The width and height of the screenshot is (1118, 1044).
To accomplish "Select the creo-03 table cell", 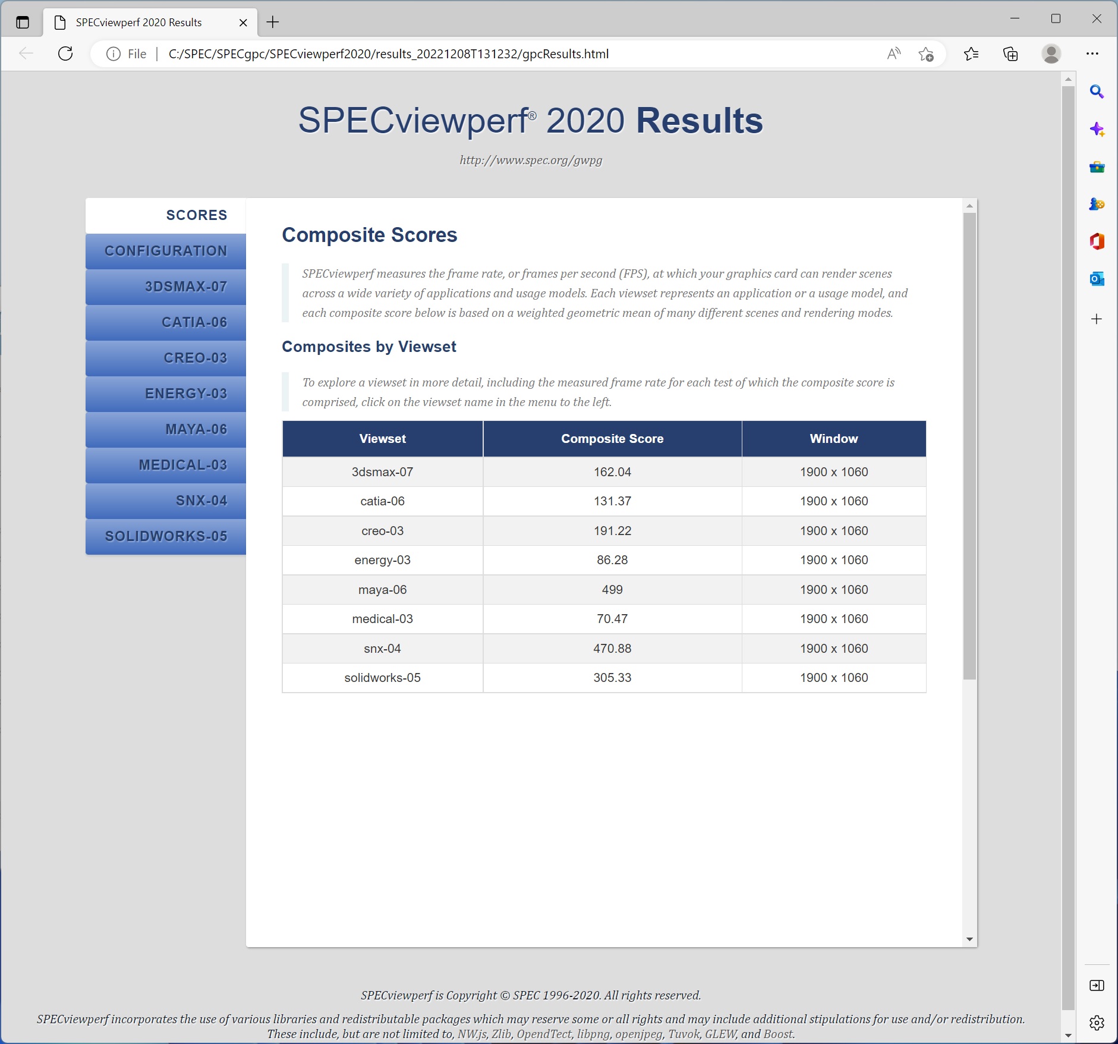I will [x=383, y=531].
